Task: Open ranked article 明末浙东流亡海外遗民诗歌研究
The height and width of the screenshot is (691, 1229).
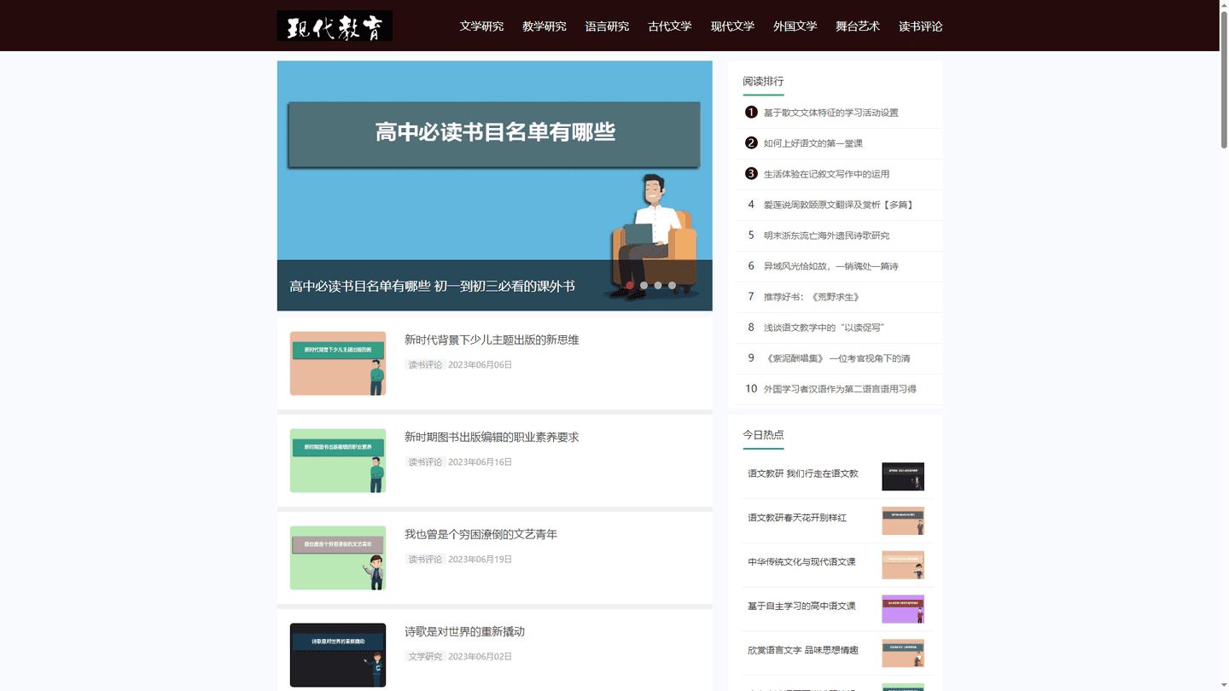Action: pyautogui.click(x=826, y=235)
